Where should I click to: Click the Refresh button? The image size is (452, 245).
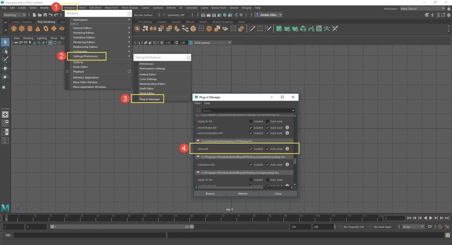[243, 194]
